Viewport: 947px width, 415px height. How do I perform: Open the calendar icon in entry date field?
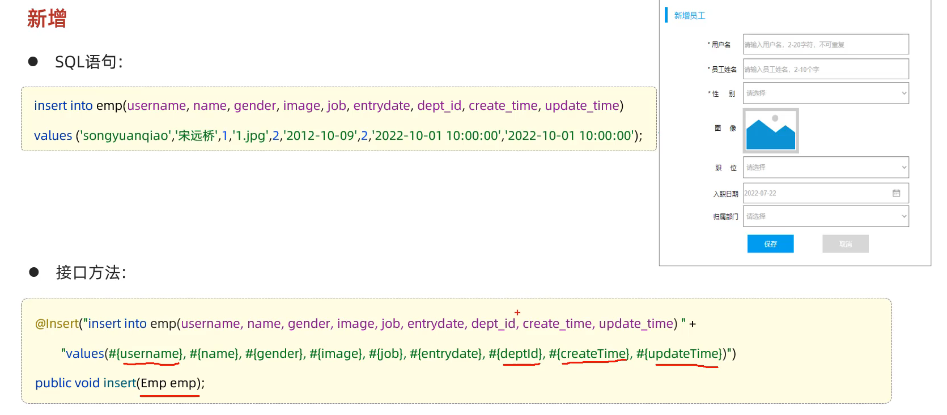pyautogui.click(x=896, y=193)
